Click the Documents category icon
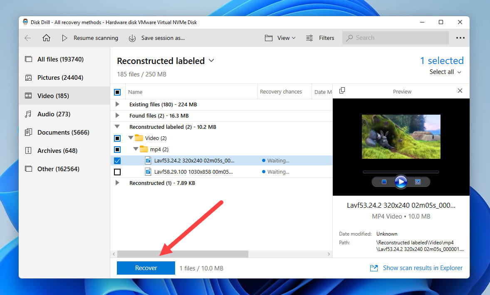 pyautogui.click(x=28, y=133)
